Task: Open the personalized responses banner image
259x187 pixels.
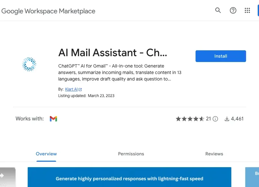Action: [x=129, y=177]
